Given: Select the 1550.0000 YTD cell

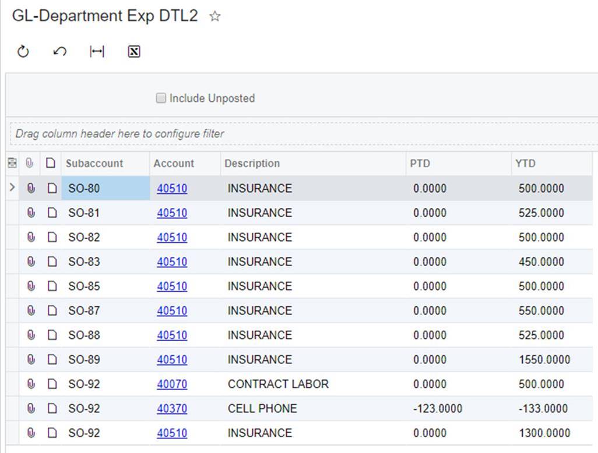Looking at the screenshot, I should click(552, 359).
